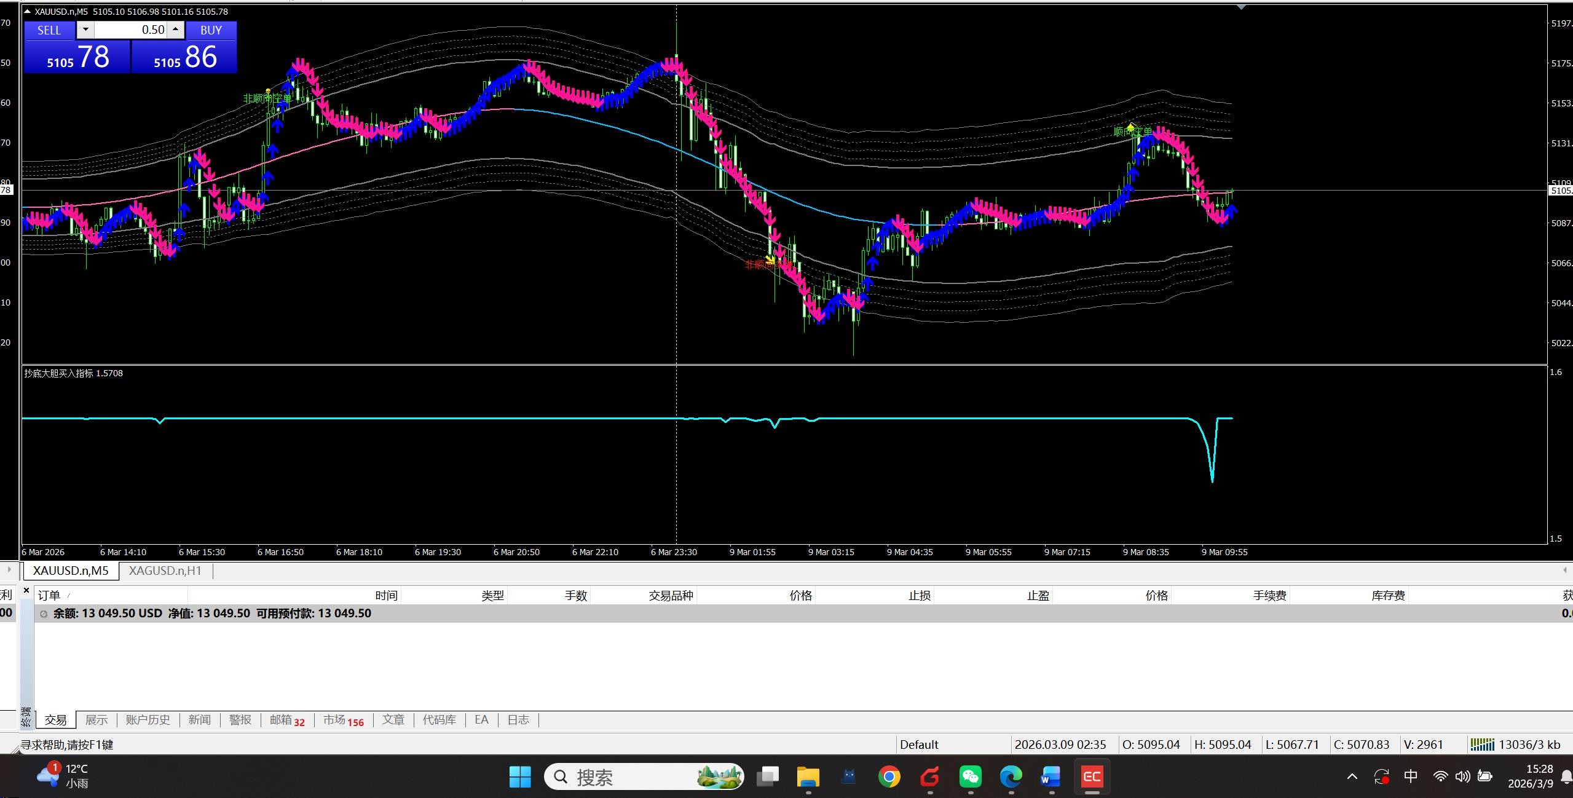Open WeChat from the taskbar
1573x798 pixels.
pos(970,777)
